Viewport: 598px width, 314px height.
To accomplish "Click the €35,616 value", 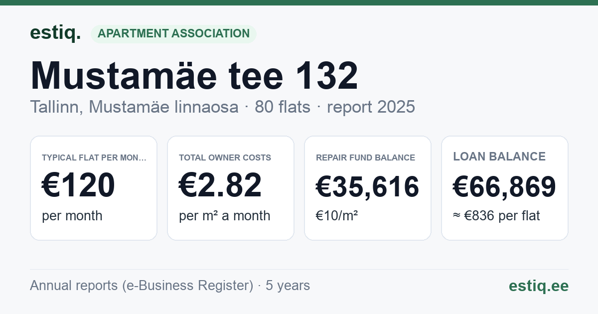I will [368, 187].
